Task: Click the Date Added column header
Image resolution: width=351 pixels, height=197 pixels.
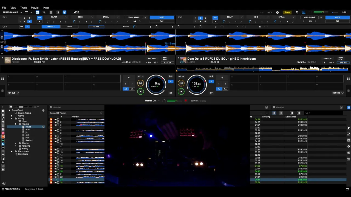Action: pos(291,117)
